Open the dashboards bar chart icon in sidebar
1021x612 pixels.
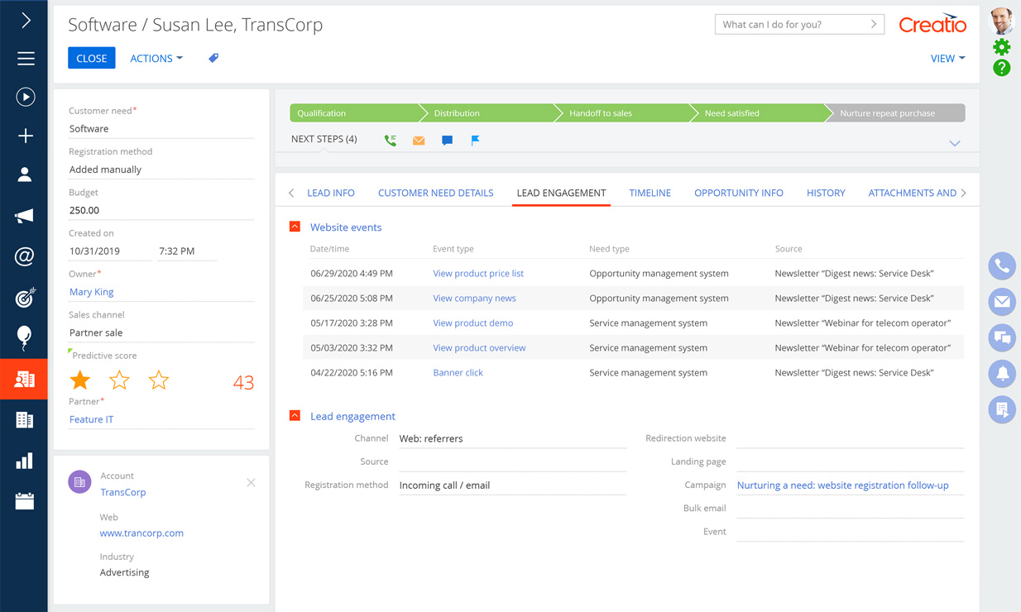click(x=24, y=461)
